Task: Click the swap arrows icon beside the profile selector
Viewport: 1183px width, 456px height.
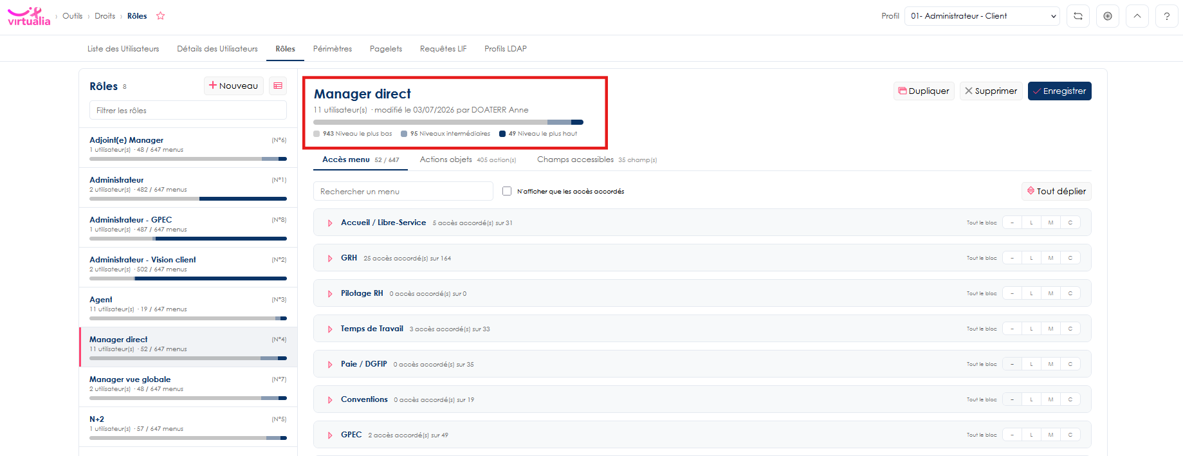Action: tap(1078, 16)
